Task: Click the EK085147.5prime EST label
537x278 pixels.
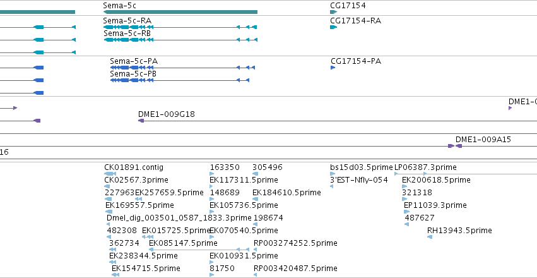Action: click(183, 243)
